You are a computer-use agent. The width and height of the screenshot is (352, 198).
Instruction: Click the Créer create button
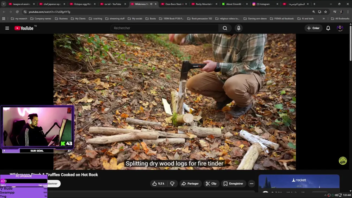click(x=313, y=28)
